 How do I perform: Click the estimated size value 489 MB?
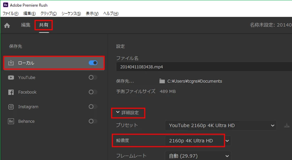pos(168,91)
